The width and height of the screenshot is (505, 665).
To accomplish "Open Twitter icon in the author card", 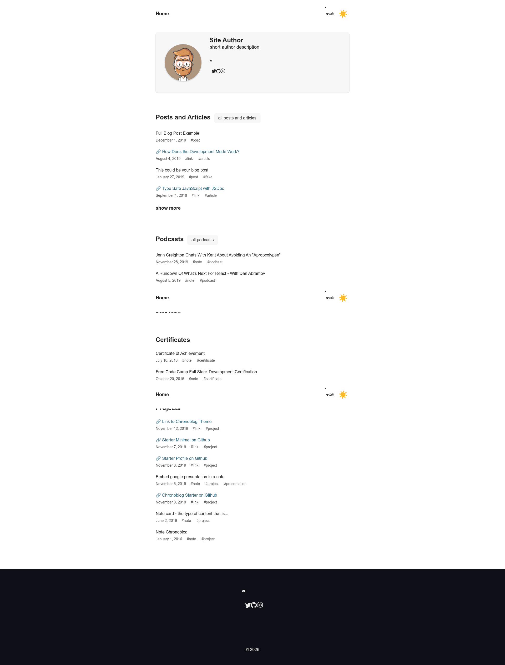I will click(214, 71).
